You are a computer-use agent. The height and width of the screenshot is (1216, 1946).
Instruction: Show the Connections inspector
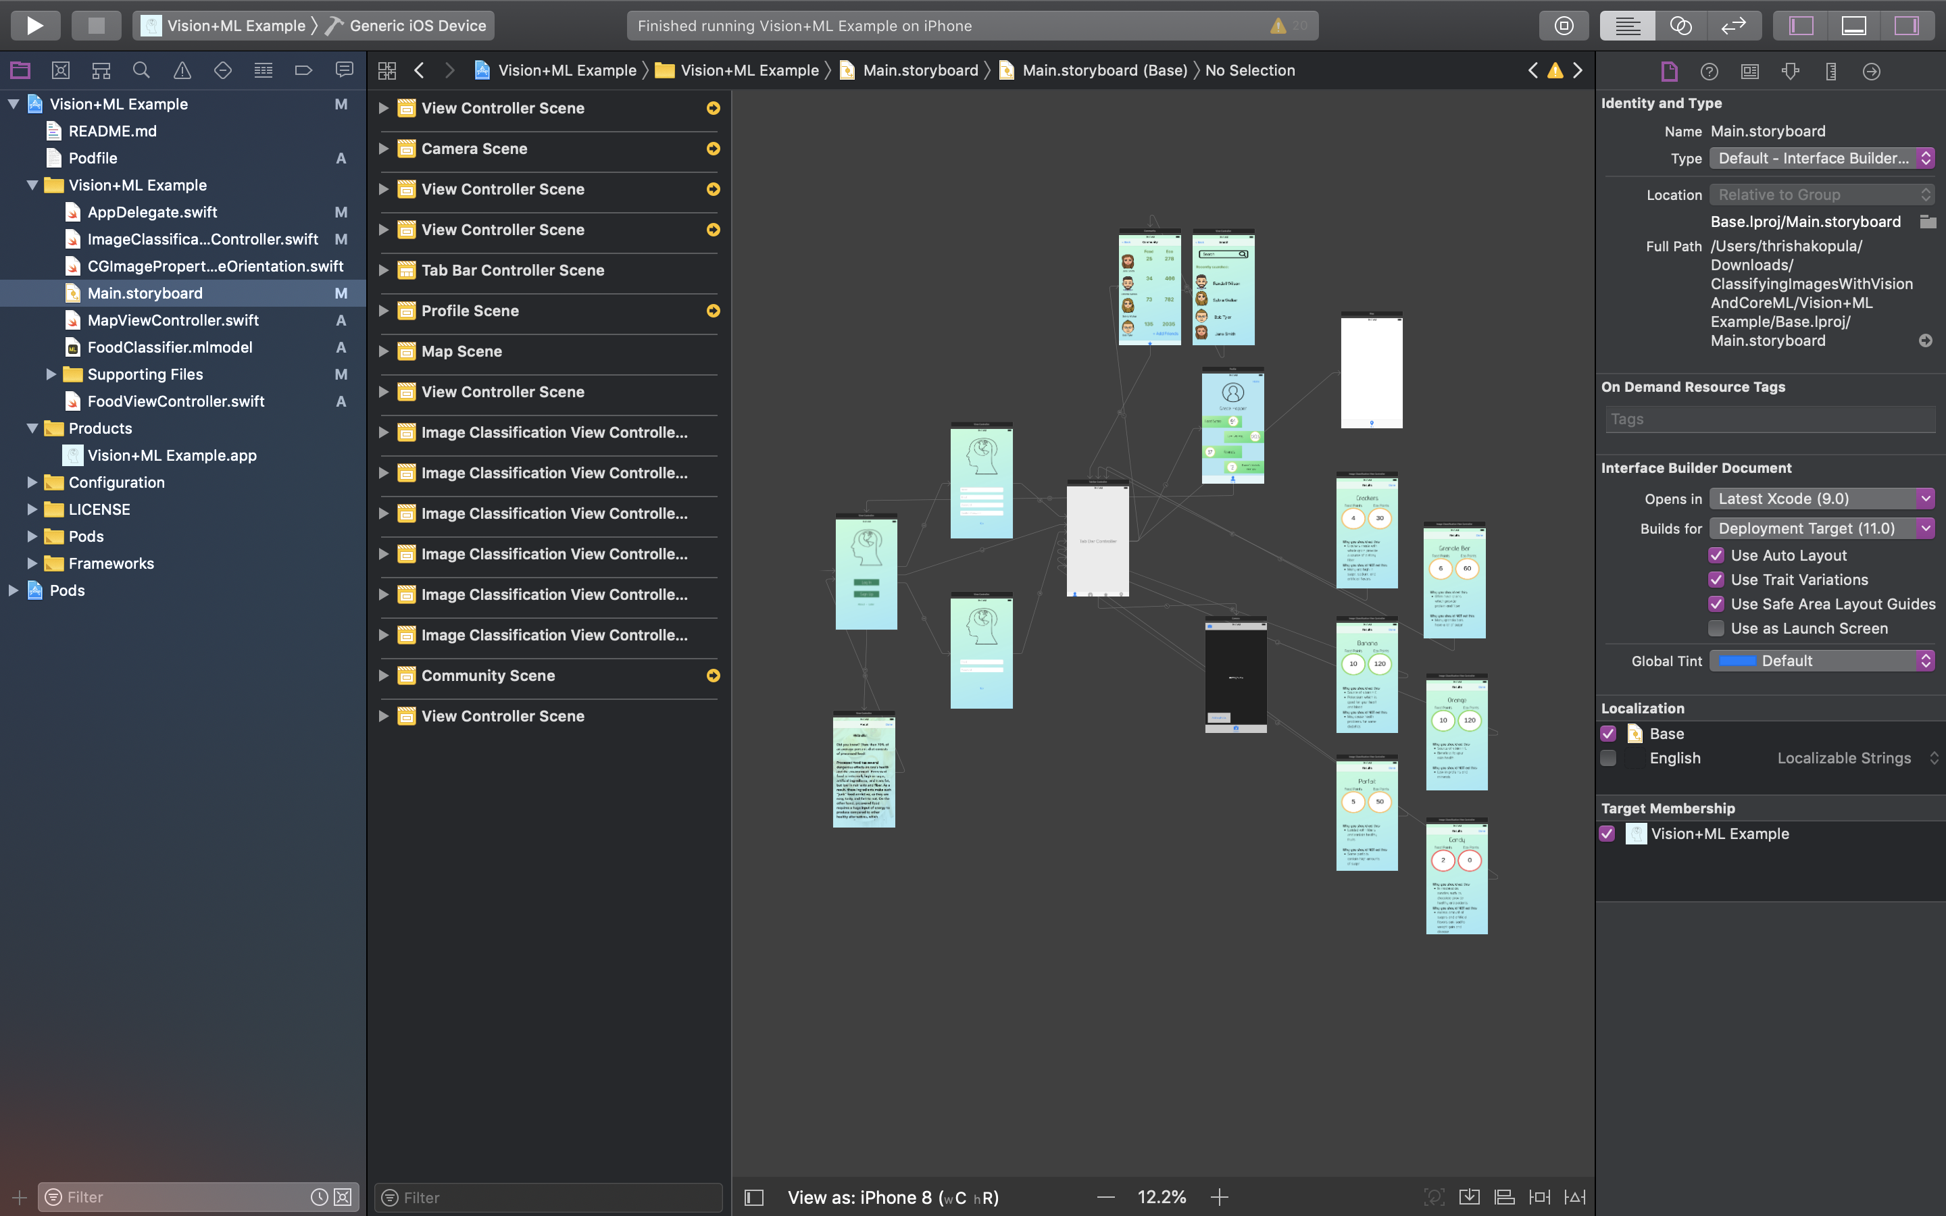[x=1871, y=72]
